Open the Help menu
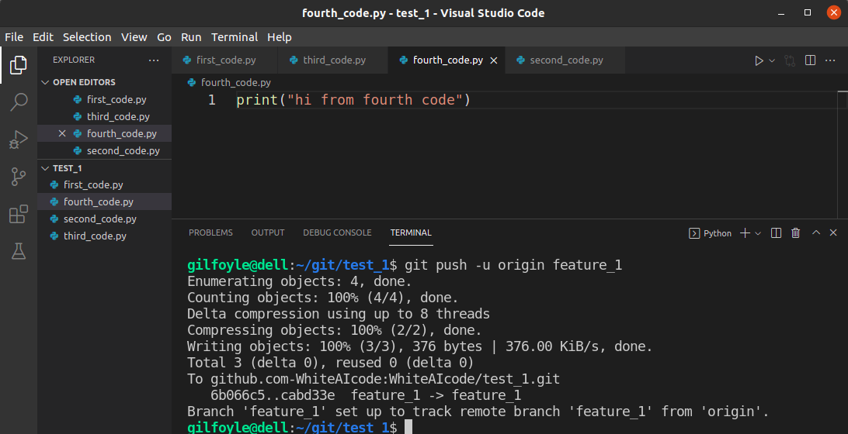The height and width of the screenshot is (434, 848). (279, 36)
